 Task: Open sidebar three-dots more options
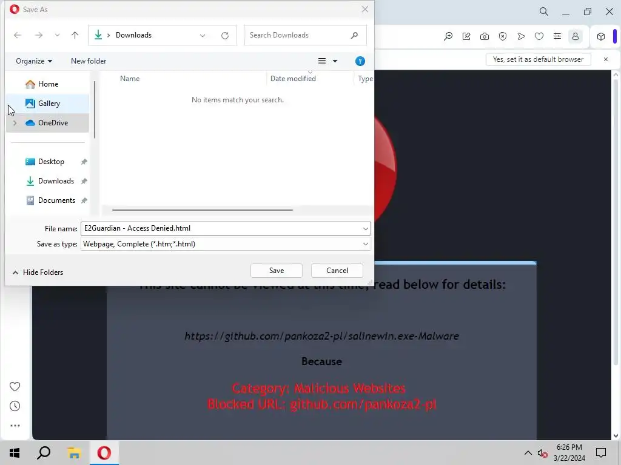[x=15, y=426]
